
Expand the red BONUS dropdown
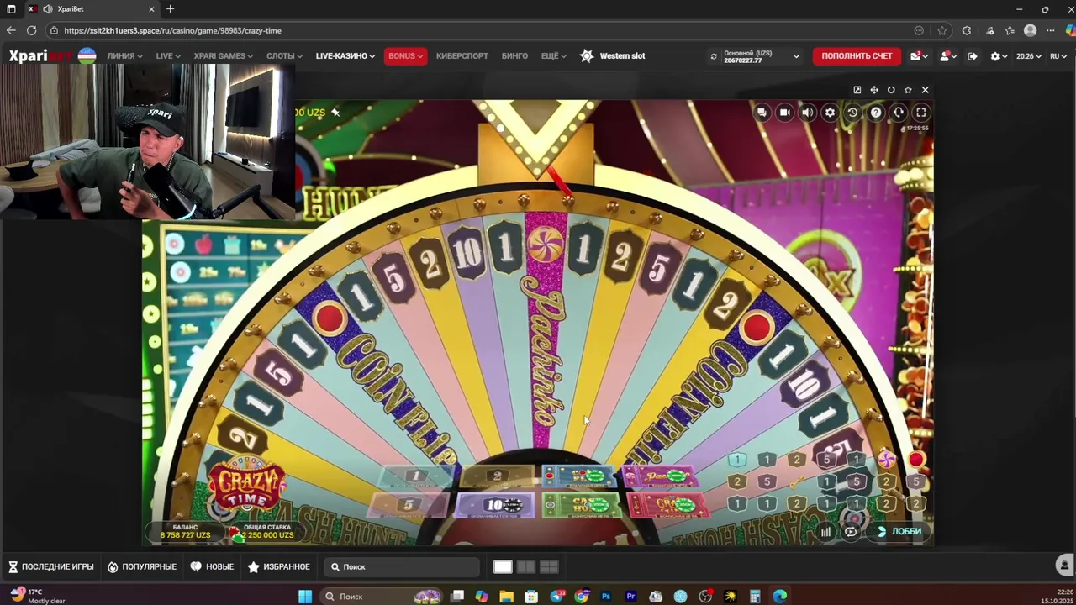pos(405,56)
